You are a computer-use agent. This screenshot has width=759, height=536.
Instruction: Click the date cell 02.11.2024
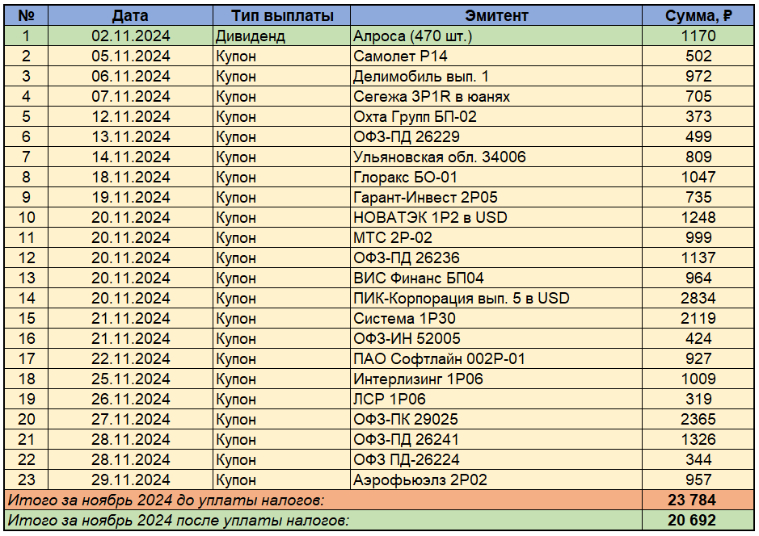coord(130,36)
